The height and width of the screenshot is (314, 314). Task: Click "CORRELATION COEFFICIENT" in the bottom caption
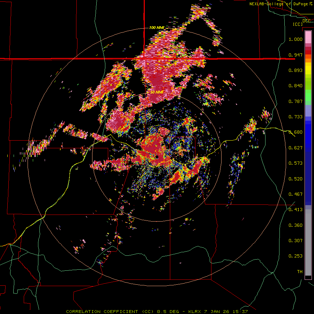(102, 312)
